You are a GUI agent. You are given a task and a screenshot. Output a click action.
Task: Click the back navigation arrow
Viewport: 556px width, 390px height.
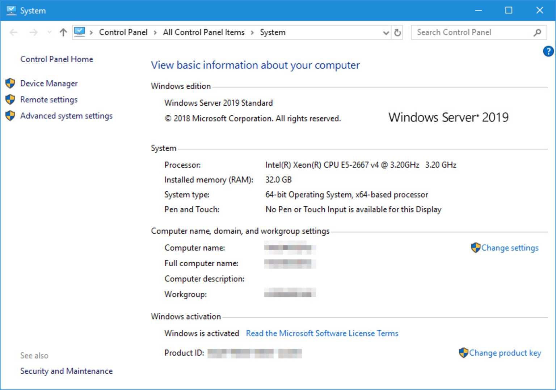[x=13, y=32]
